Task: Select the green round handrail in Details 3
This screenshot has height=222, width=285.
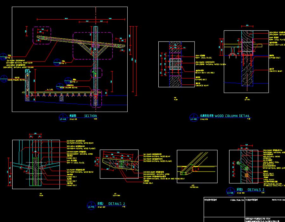Action: 238,163
